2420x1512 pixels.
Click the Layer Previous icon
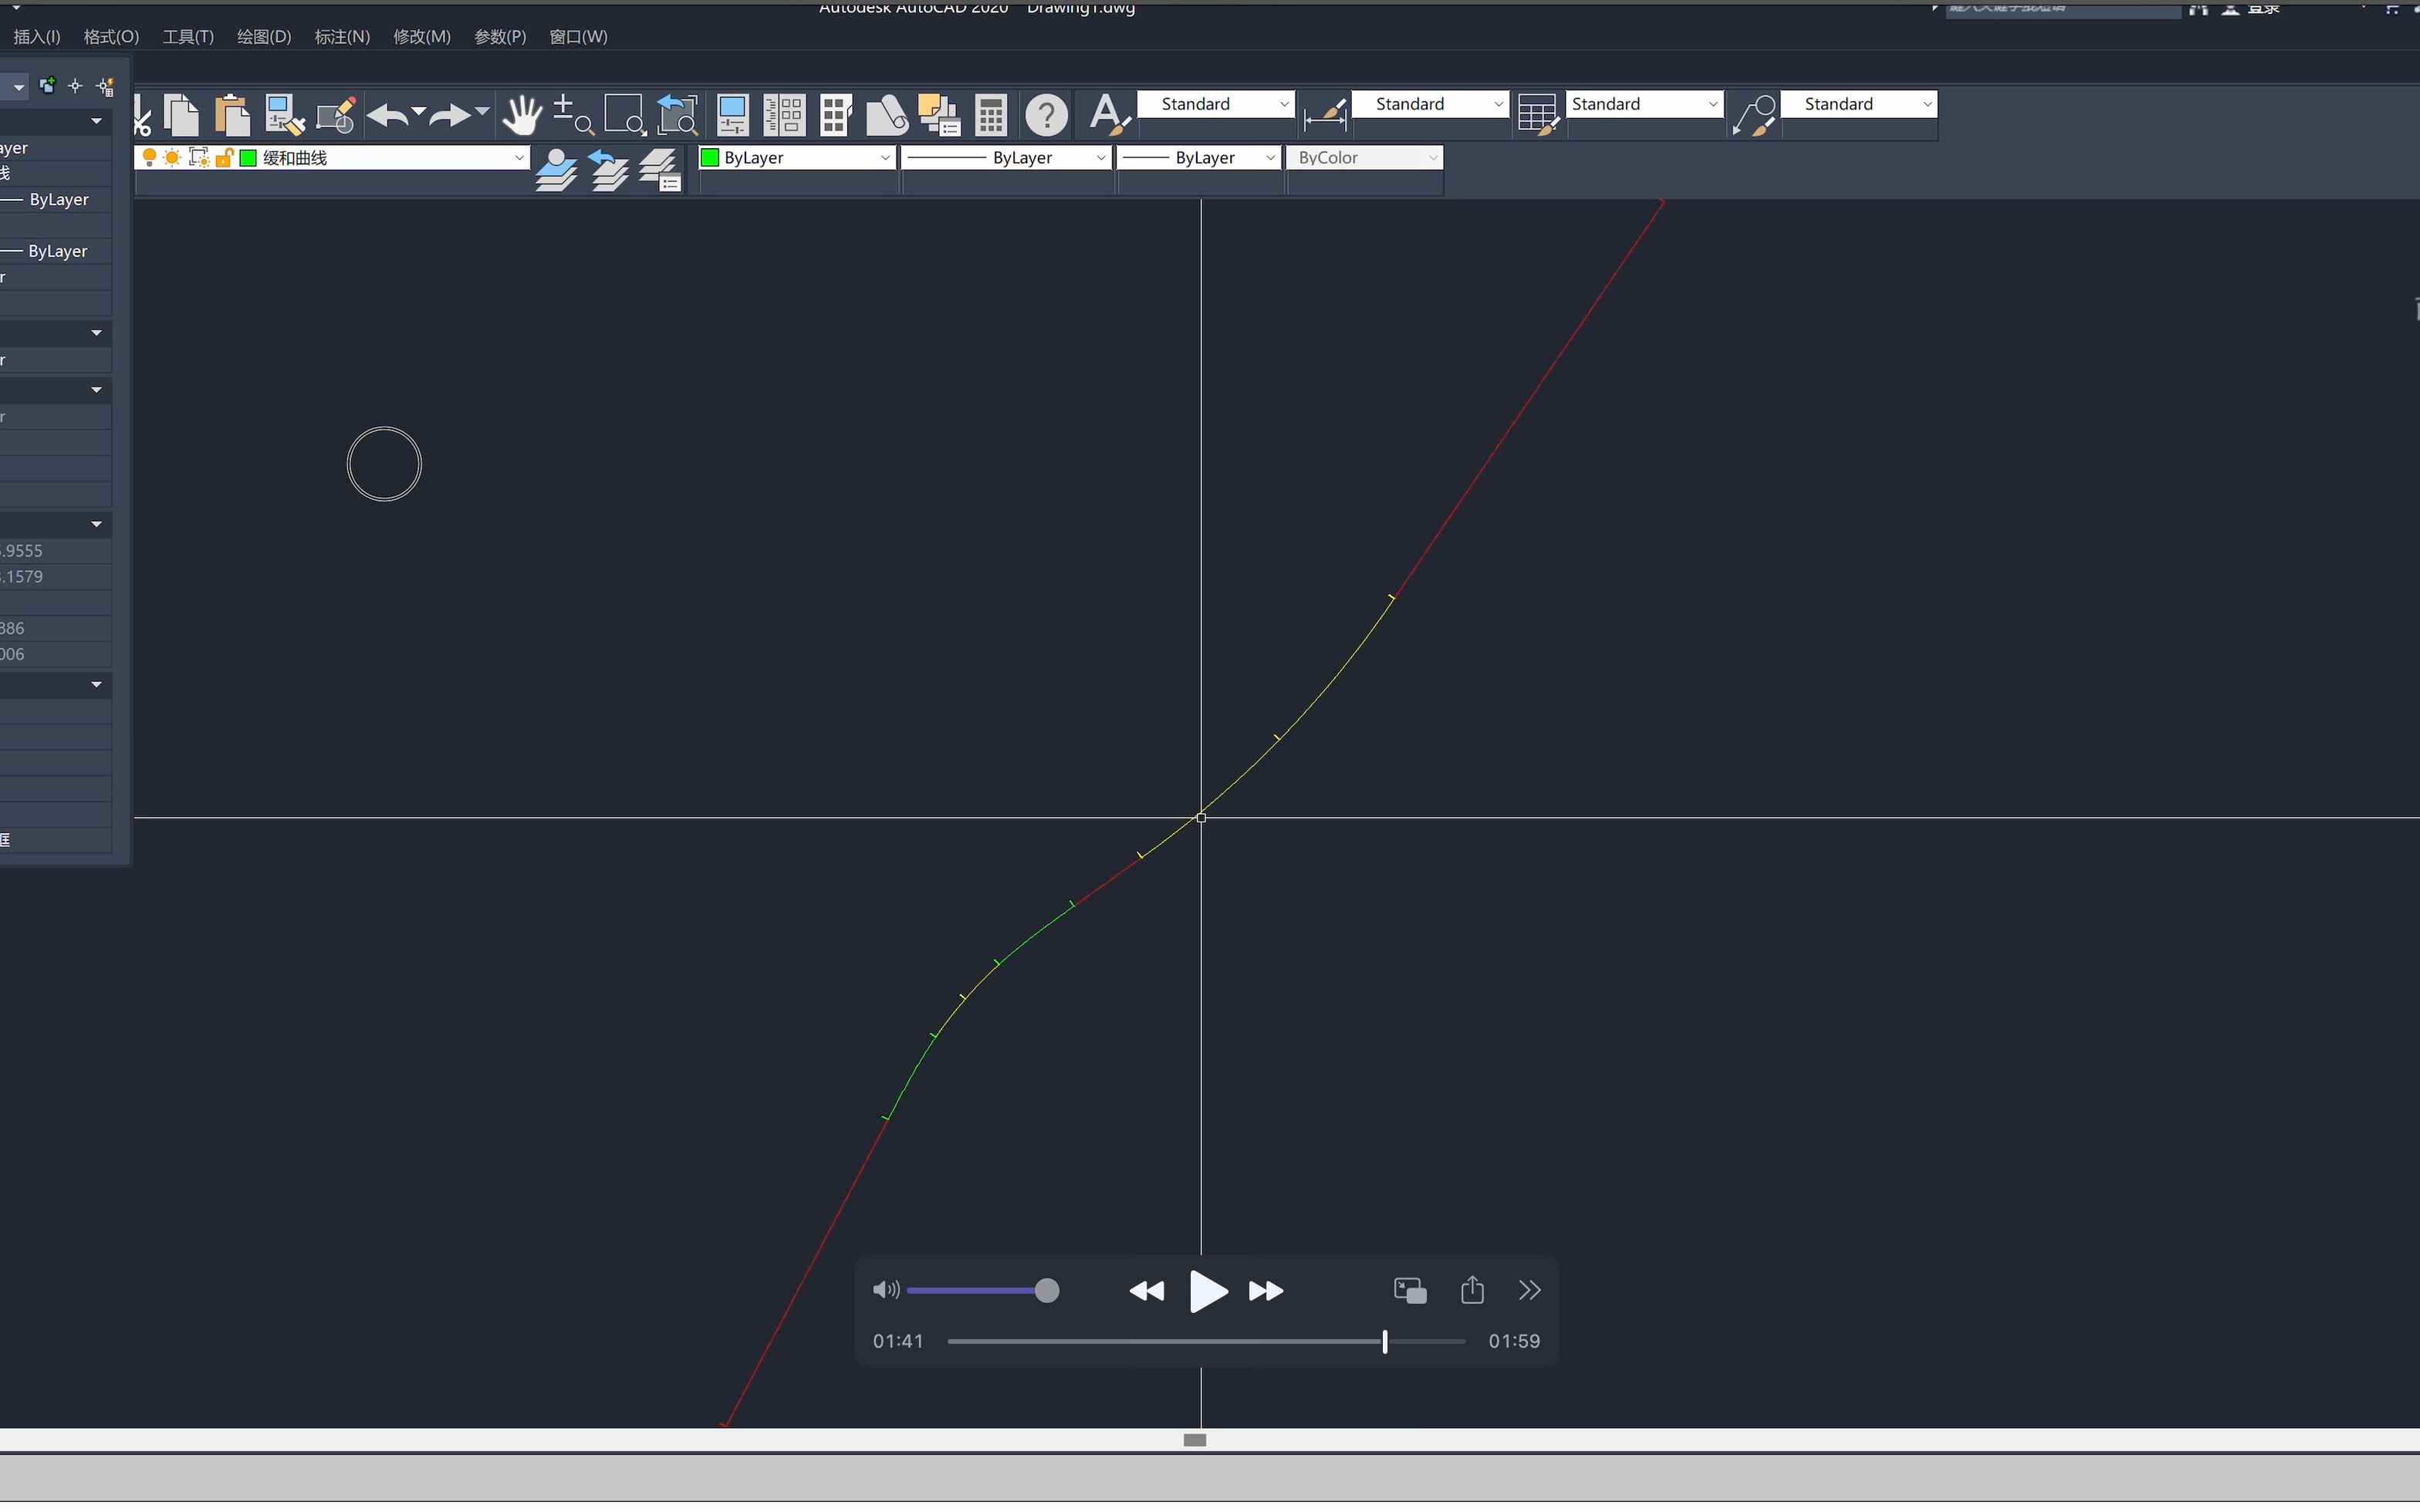(x=608, y=170)
